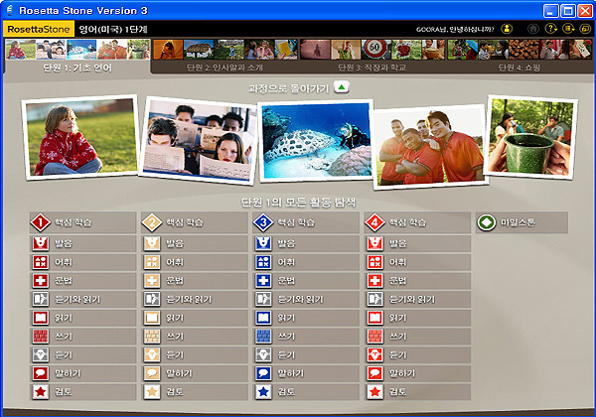Open lesson 1 듣기 listening activity
Screen dimensions: 596x417
click(82, 355)
